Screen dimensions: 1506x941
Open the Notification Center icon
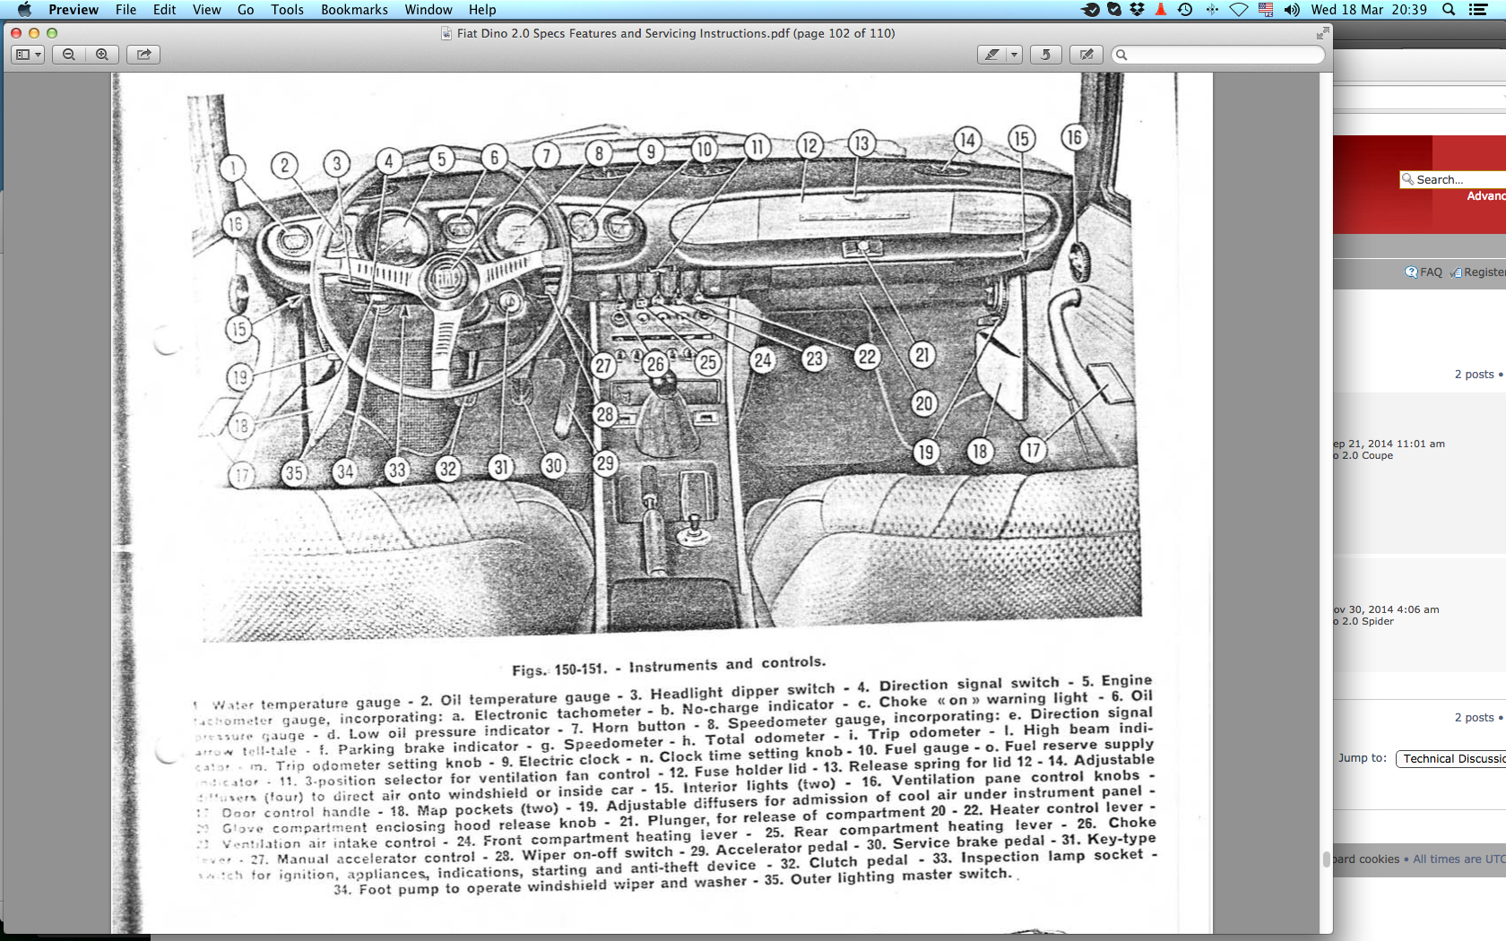pyautogui.click(x=1479, y=10)
